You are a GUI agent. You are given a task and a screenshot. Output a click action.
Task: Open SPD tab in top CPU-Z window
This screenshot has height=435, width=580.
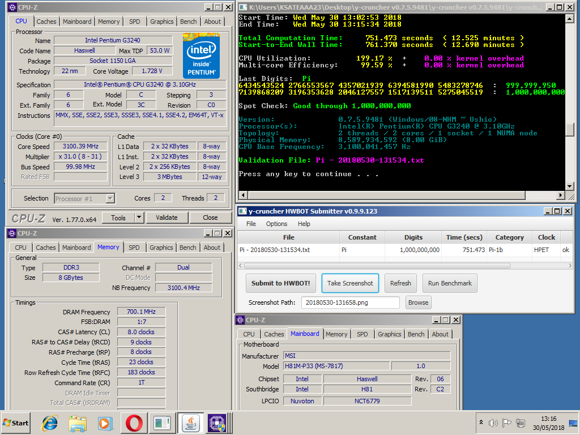click(135, 22)
